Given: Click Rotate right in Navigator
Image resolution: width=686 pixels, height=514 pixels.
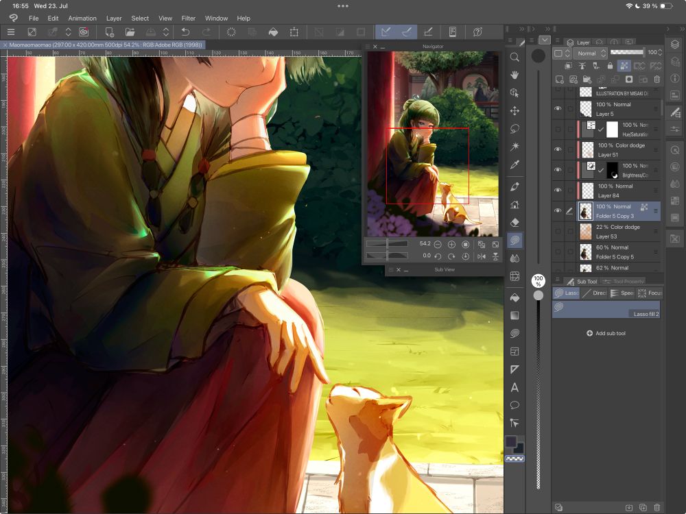Looking at the screenshot, I should coord(451,256).
